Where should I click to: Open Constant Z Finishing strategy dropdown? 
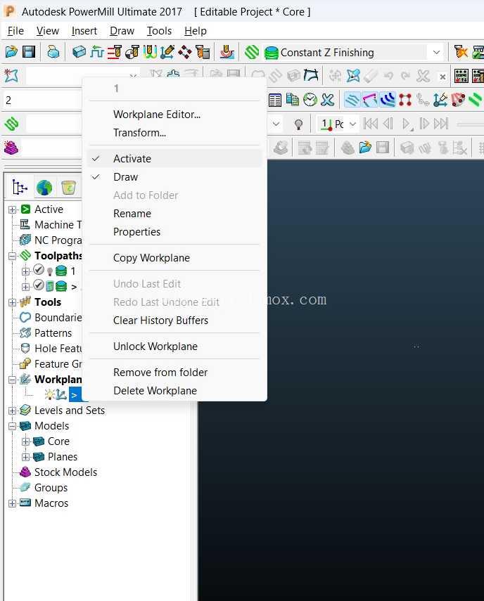point(436,52)
